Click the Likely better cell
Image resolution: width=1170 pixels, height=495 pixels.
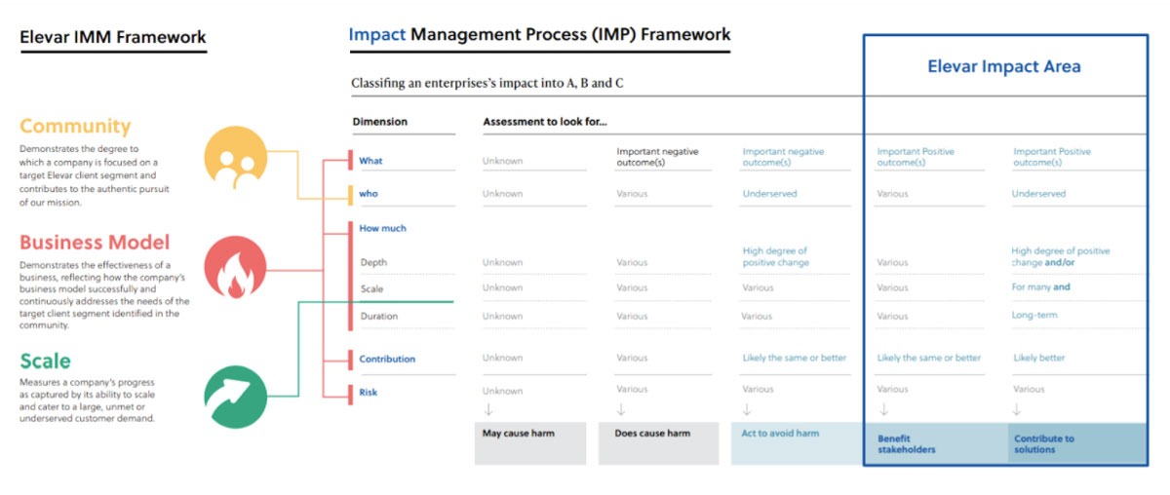(x=1038, y=358)
